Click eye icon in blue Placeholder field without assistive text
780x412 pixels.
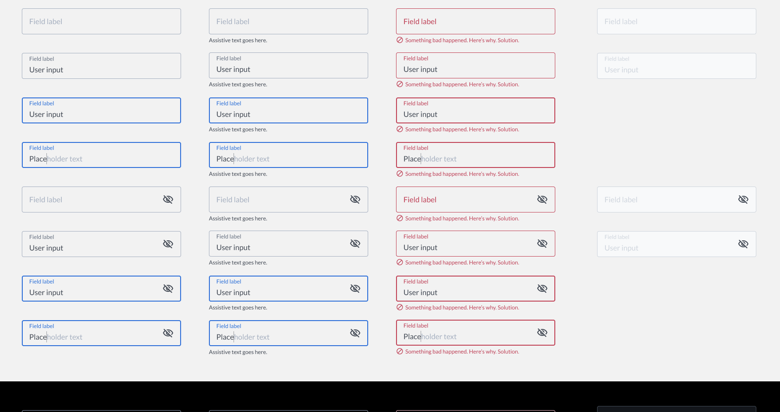pyautogui.click(x=168, y=333)
